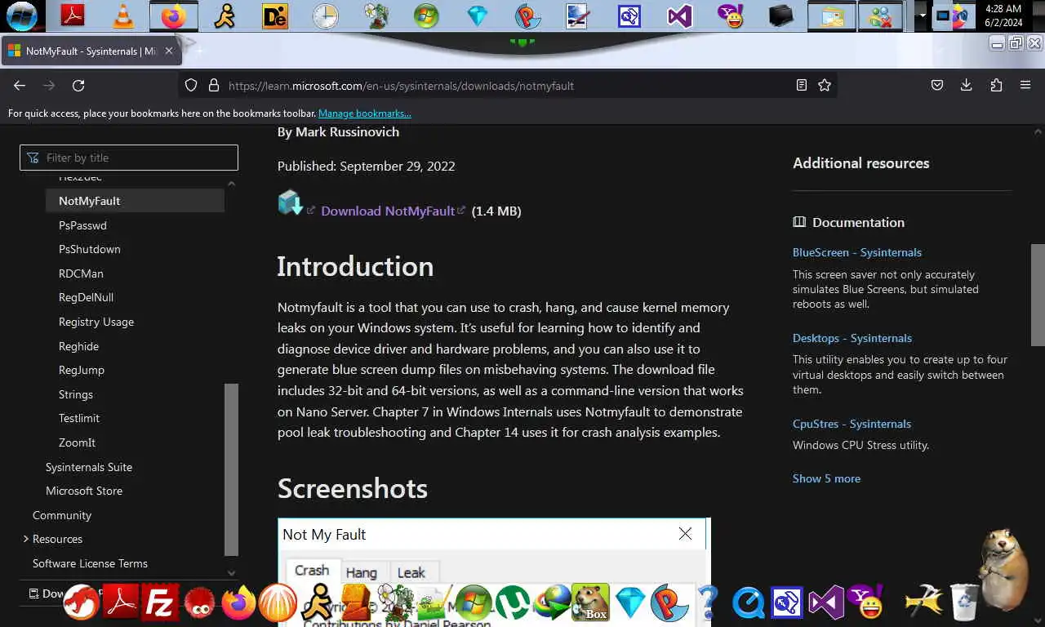The image size is (1045, 627).
Task: Click Download NotMyFault link
Action: tap(388, 211)
